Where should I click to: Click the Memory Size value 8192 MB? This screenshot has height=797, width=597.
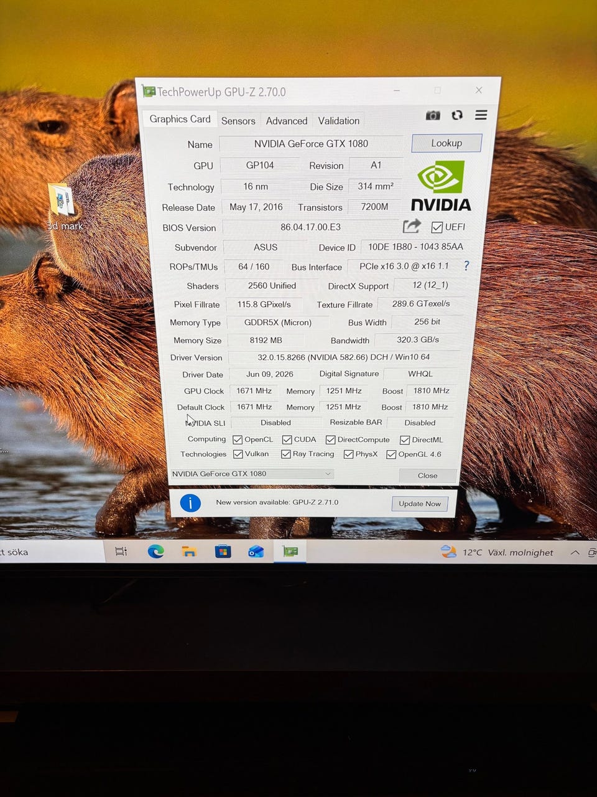[x=266, y=341]
